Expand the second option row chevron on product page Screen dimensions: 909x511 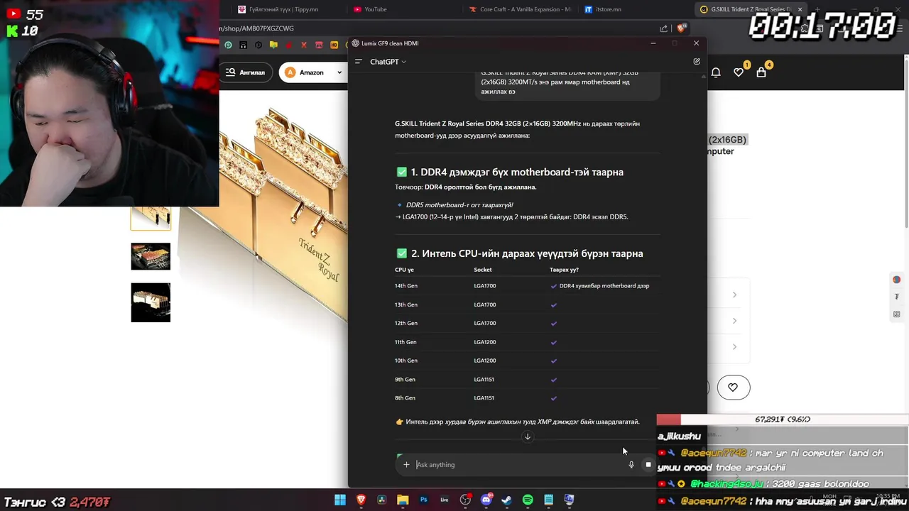click(734, 321)
